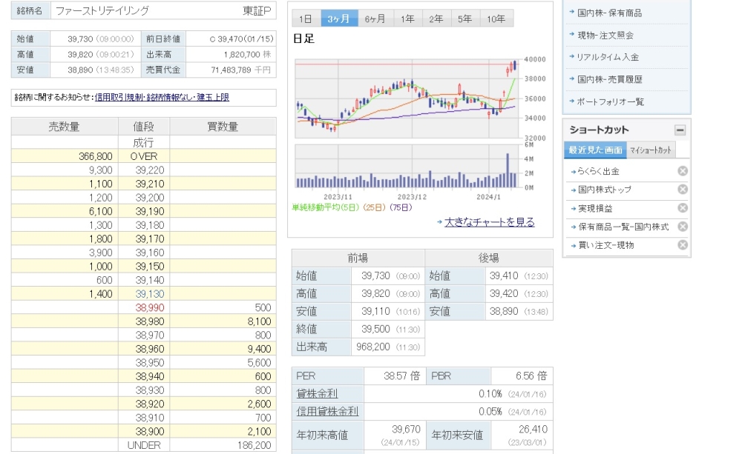Screen dimensions: 742x454
Task: Open 信用貸株金利 info link
Action: click(x=326, y=411)
